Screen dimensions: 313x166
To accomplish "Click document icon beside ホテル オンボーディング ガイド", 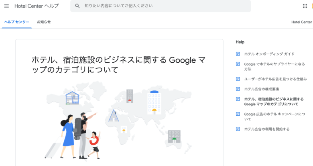I will pyautogui.click(x=238, y=54).
